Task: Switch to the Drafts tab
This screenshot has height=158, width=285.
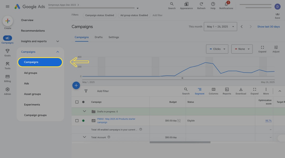Action: point(98,37)
